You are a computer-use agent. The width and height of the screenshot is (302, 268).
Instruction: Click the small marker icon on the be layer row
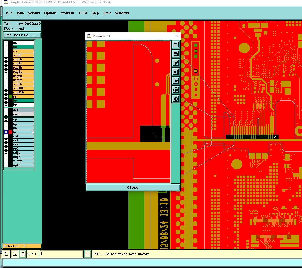[x=33, y=132]
